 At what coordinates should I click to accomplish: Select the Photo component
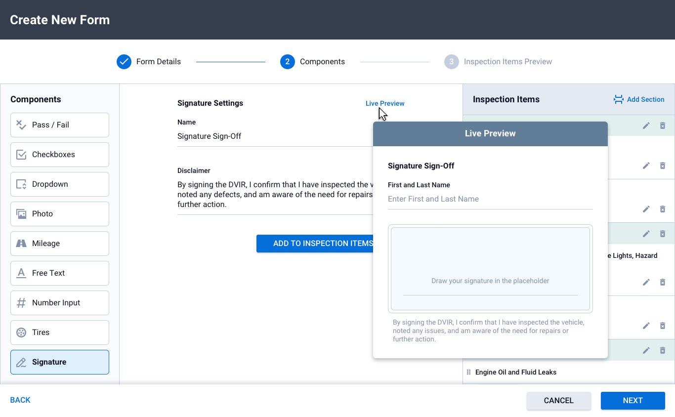coord(59,214)
